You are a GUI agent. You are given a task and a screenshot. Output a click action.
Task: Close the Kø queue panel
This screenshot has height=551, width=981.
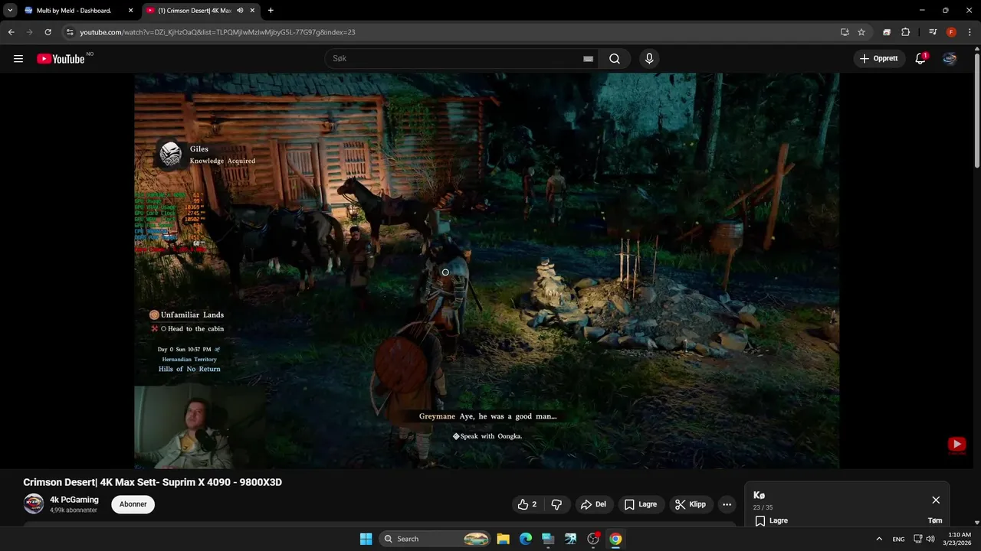pos(936,500)
